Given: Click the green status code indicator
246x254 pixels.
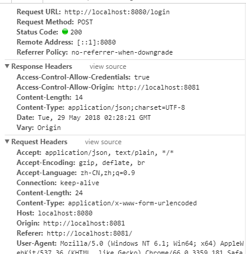Looking at the screenshot, I should click(65, 31).
